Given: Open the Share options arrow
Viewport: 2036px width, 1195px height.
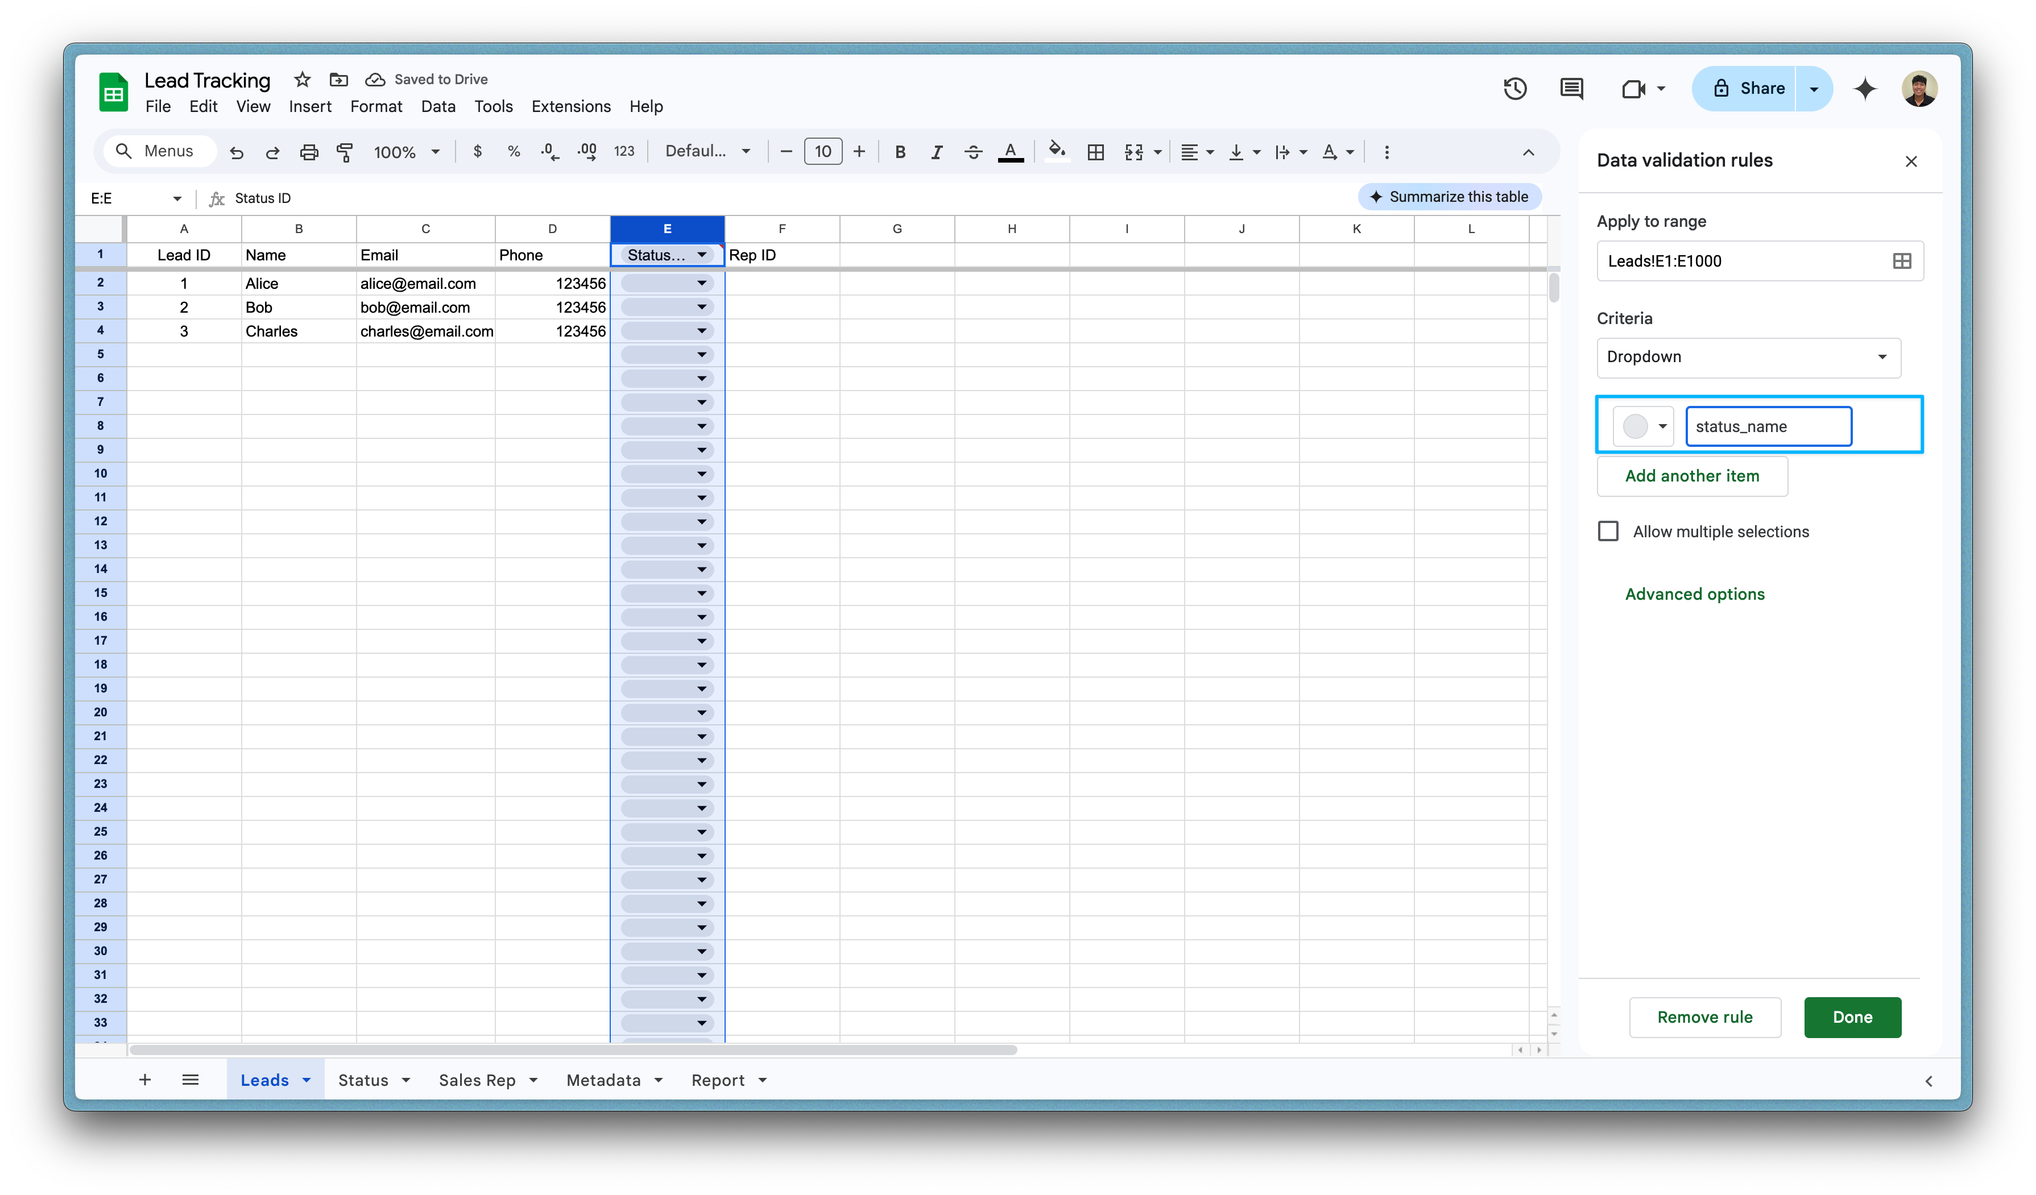Looking at the screenshot, I should pyautogui.click(x=1814, y=89).
